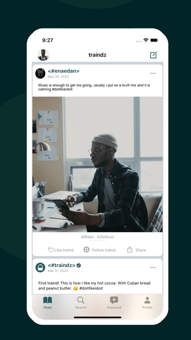
Task: Open the post photo of man at desk
Action: click(x=97, y=165)
